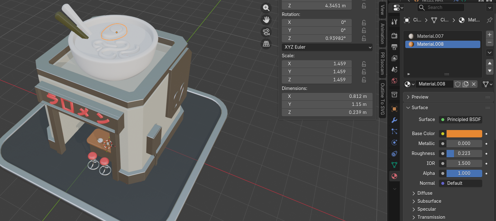Click the Principled BSDF surface shader button

460,119
